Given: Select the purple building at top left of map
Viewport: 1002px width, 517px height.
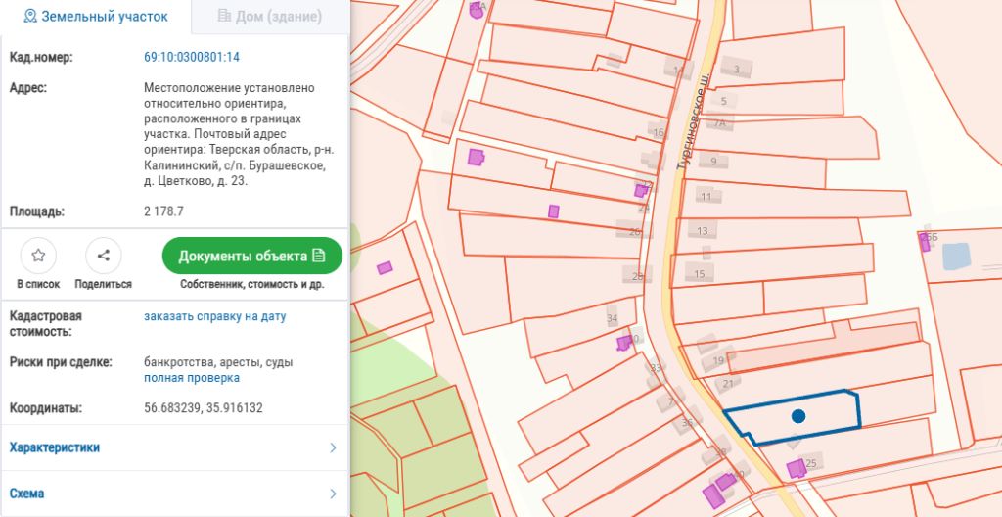Looking at the screenshot, I should pyautogui.click(x=477, y=11).
